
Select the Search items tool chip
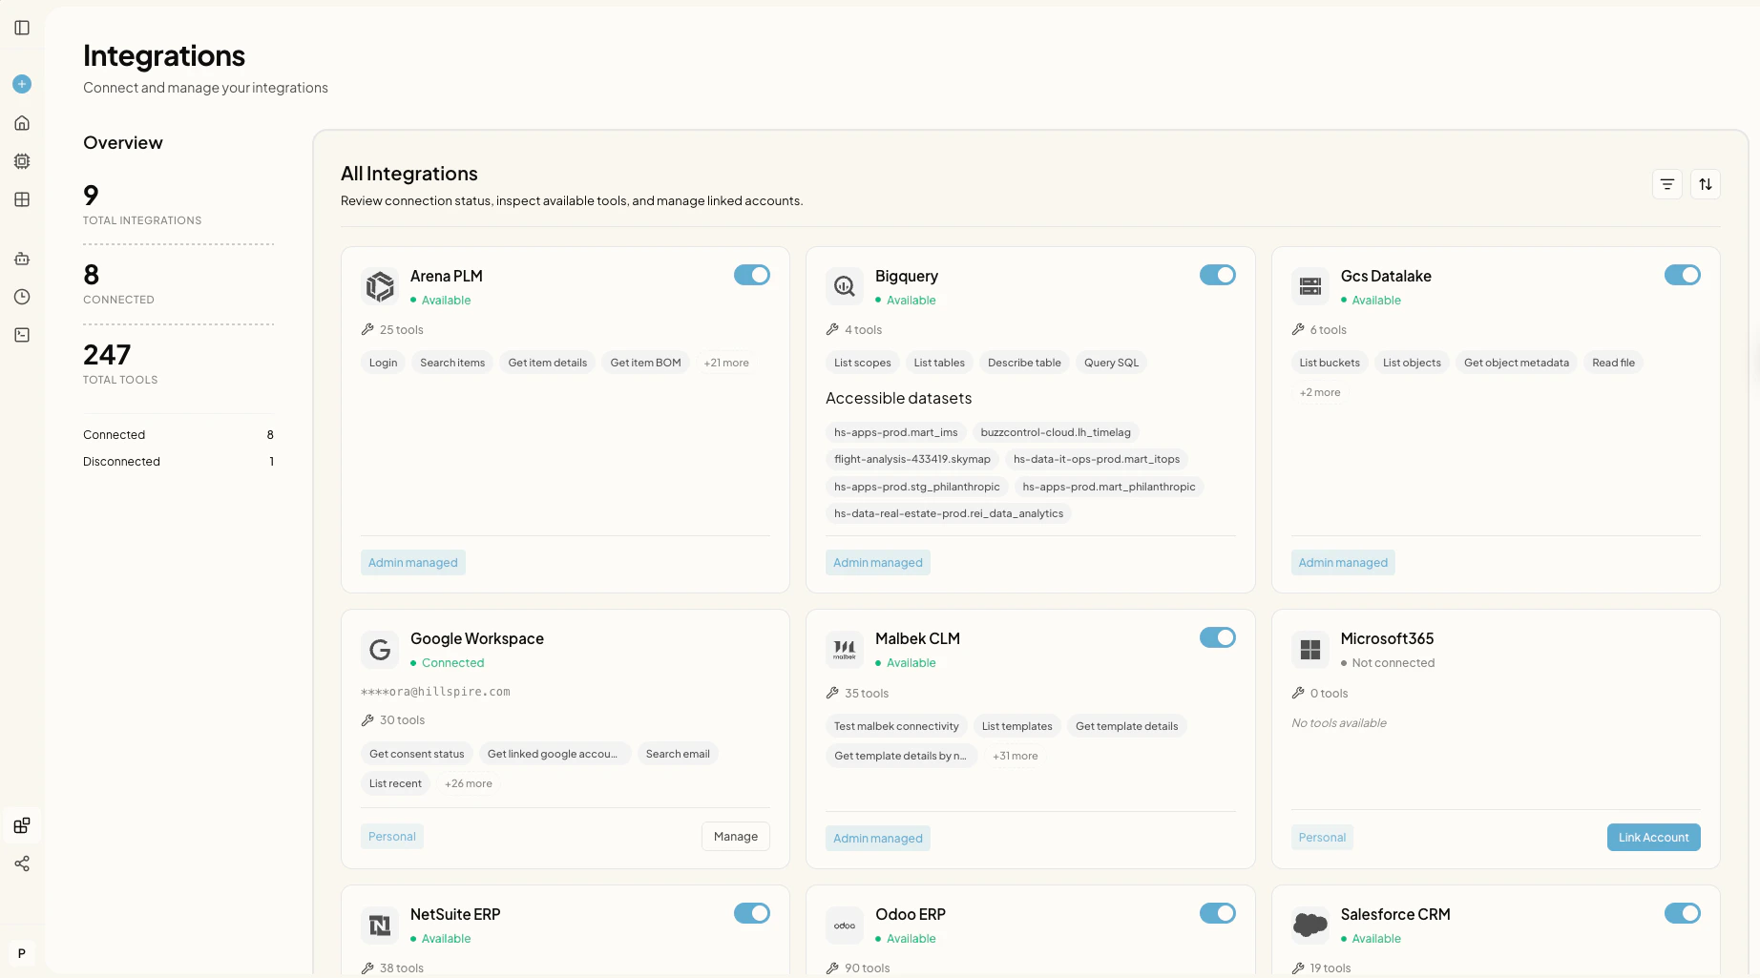[452, 363]
